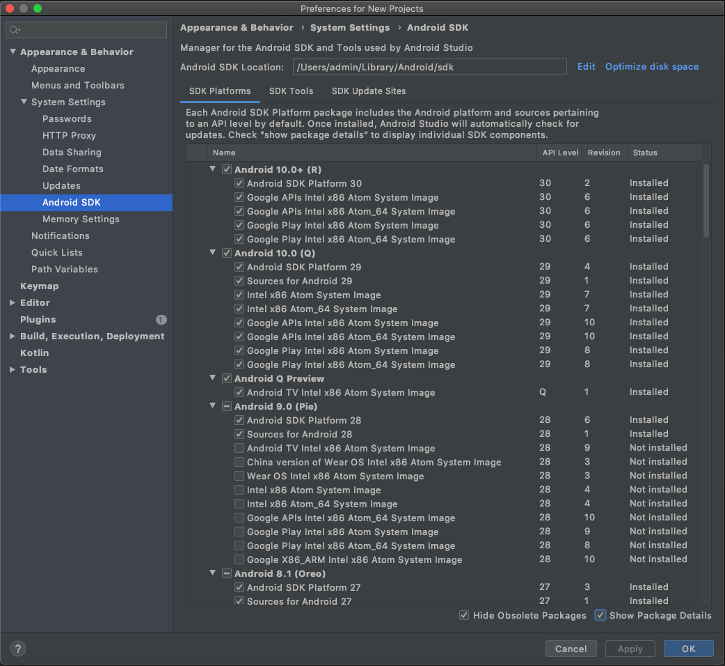Click the search magnifier icon in sidebar
Image resolution: width=725 pixels, height=666 pixels.
15,30
